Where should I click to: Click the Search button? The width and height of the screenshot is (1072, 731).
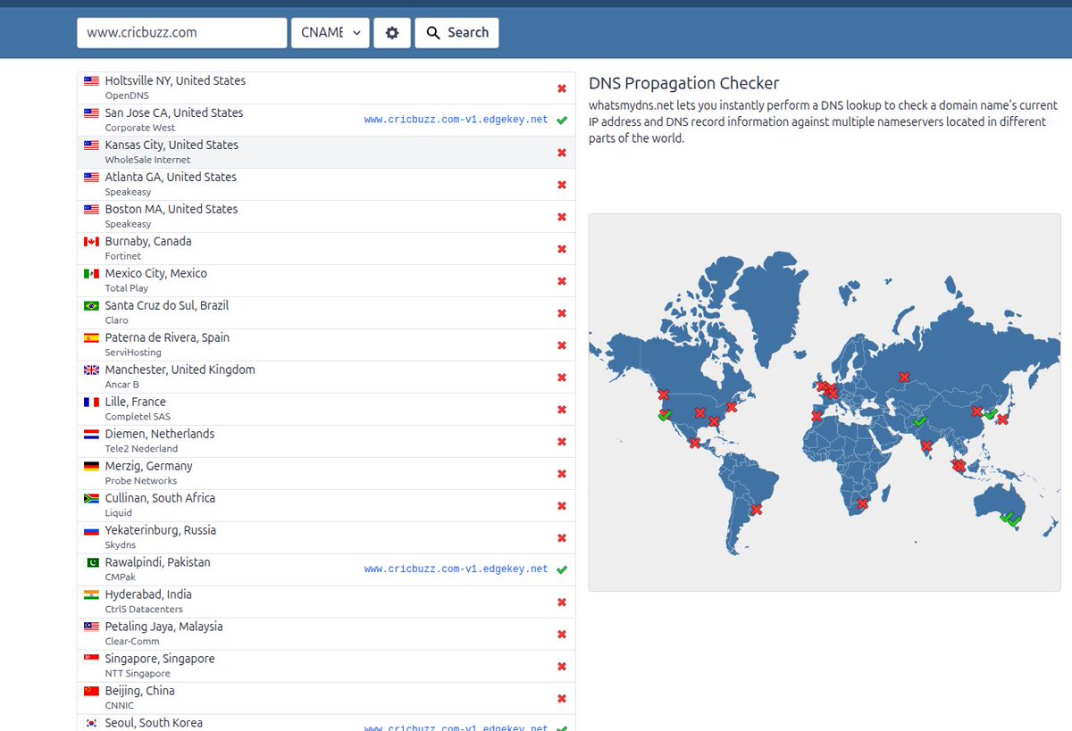(x=456, y=33)
